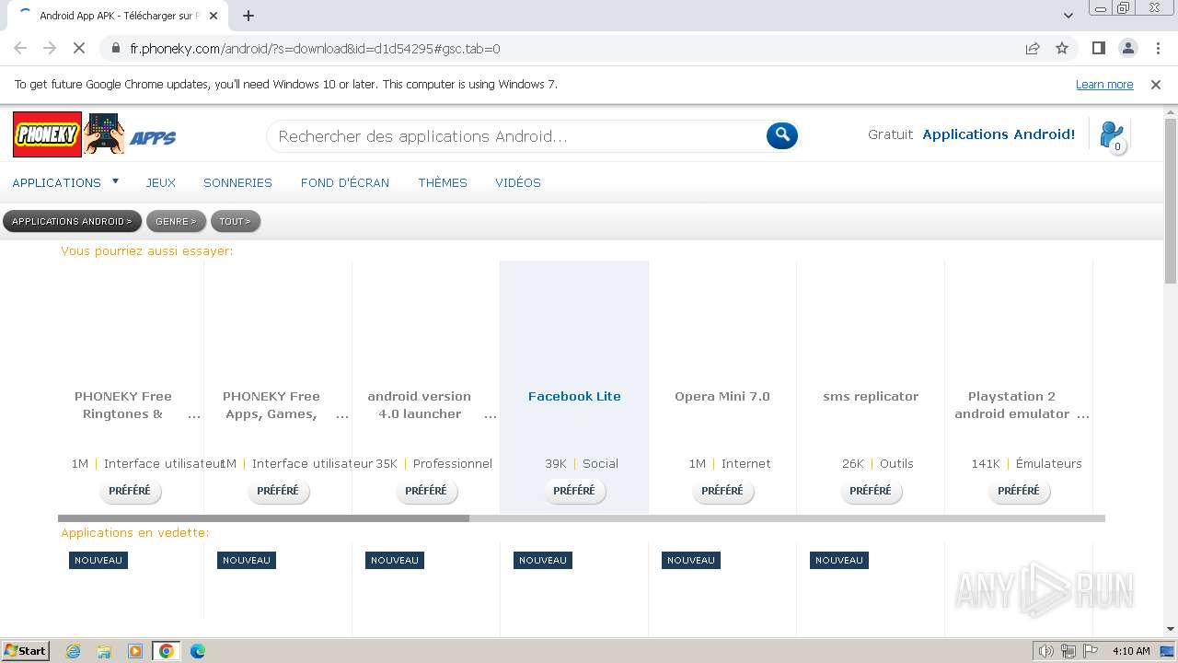Open Opera Mini 7.0 app link
This screenshot has width=1178, height=663.
(x=722, y=396)
